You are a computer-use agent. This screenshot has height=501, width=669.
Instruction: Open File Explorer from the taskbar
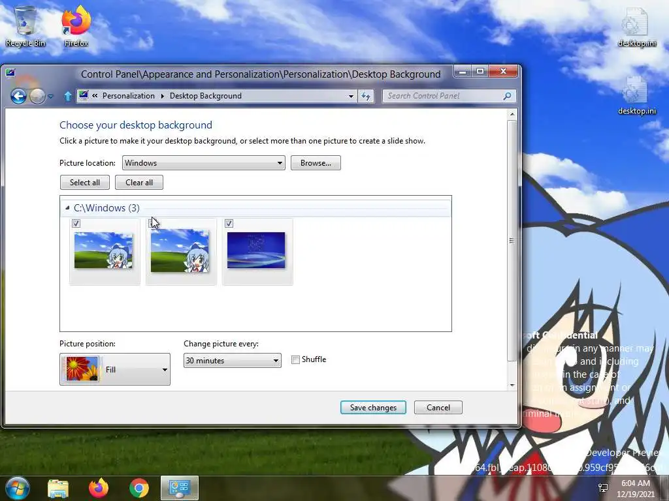pyautogui.click(x=58, y=488)
